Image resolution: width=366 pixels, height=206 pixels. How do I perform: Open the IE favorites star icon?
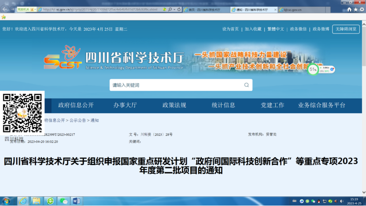[x=356, y=9]
